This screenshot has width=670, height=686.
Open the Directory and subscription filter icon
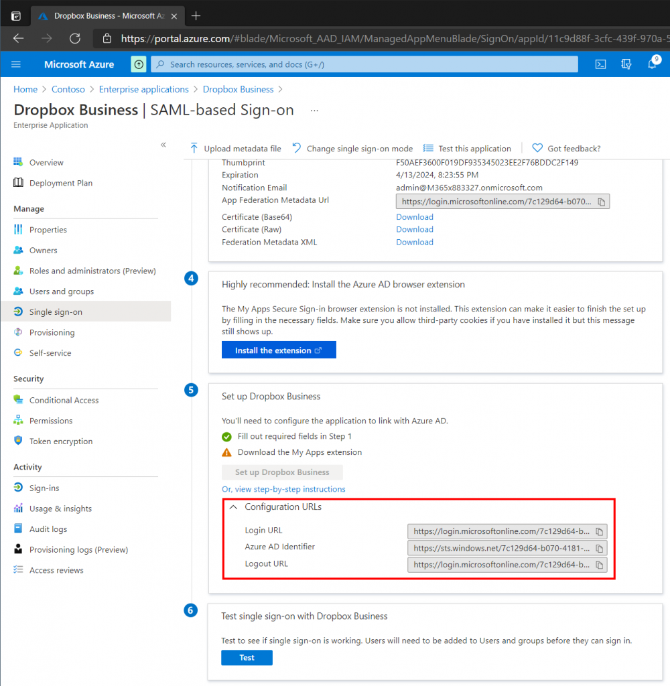(626, 64)
